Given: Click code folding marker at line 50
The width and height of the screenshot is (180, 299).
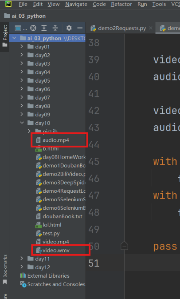Looking at the screenshot, I should click(124, 245).
